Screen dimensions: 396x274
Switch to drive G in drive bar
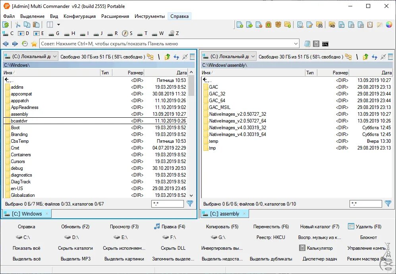[x=54, y=33]
